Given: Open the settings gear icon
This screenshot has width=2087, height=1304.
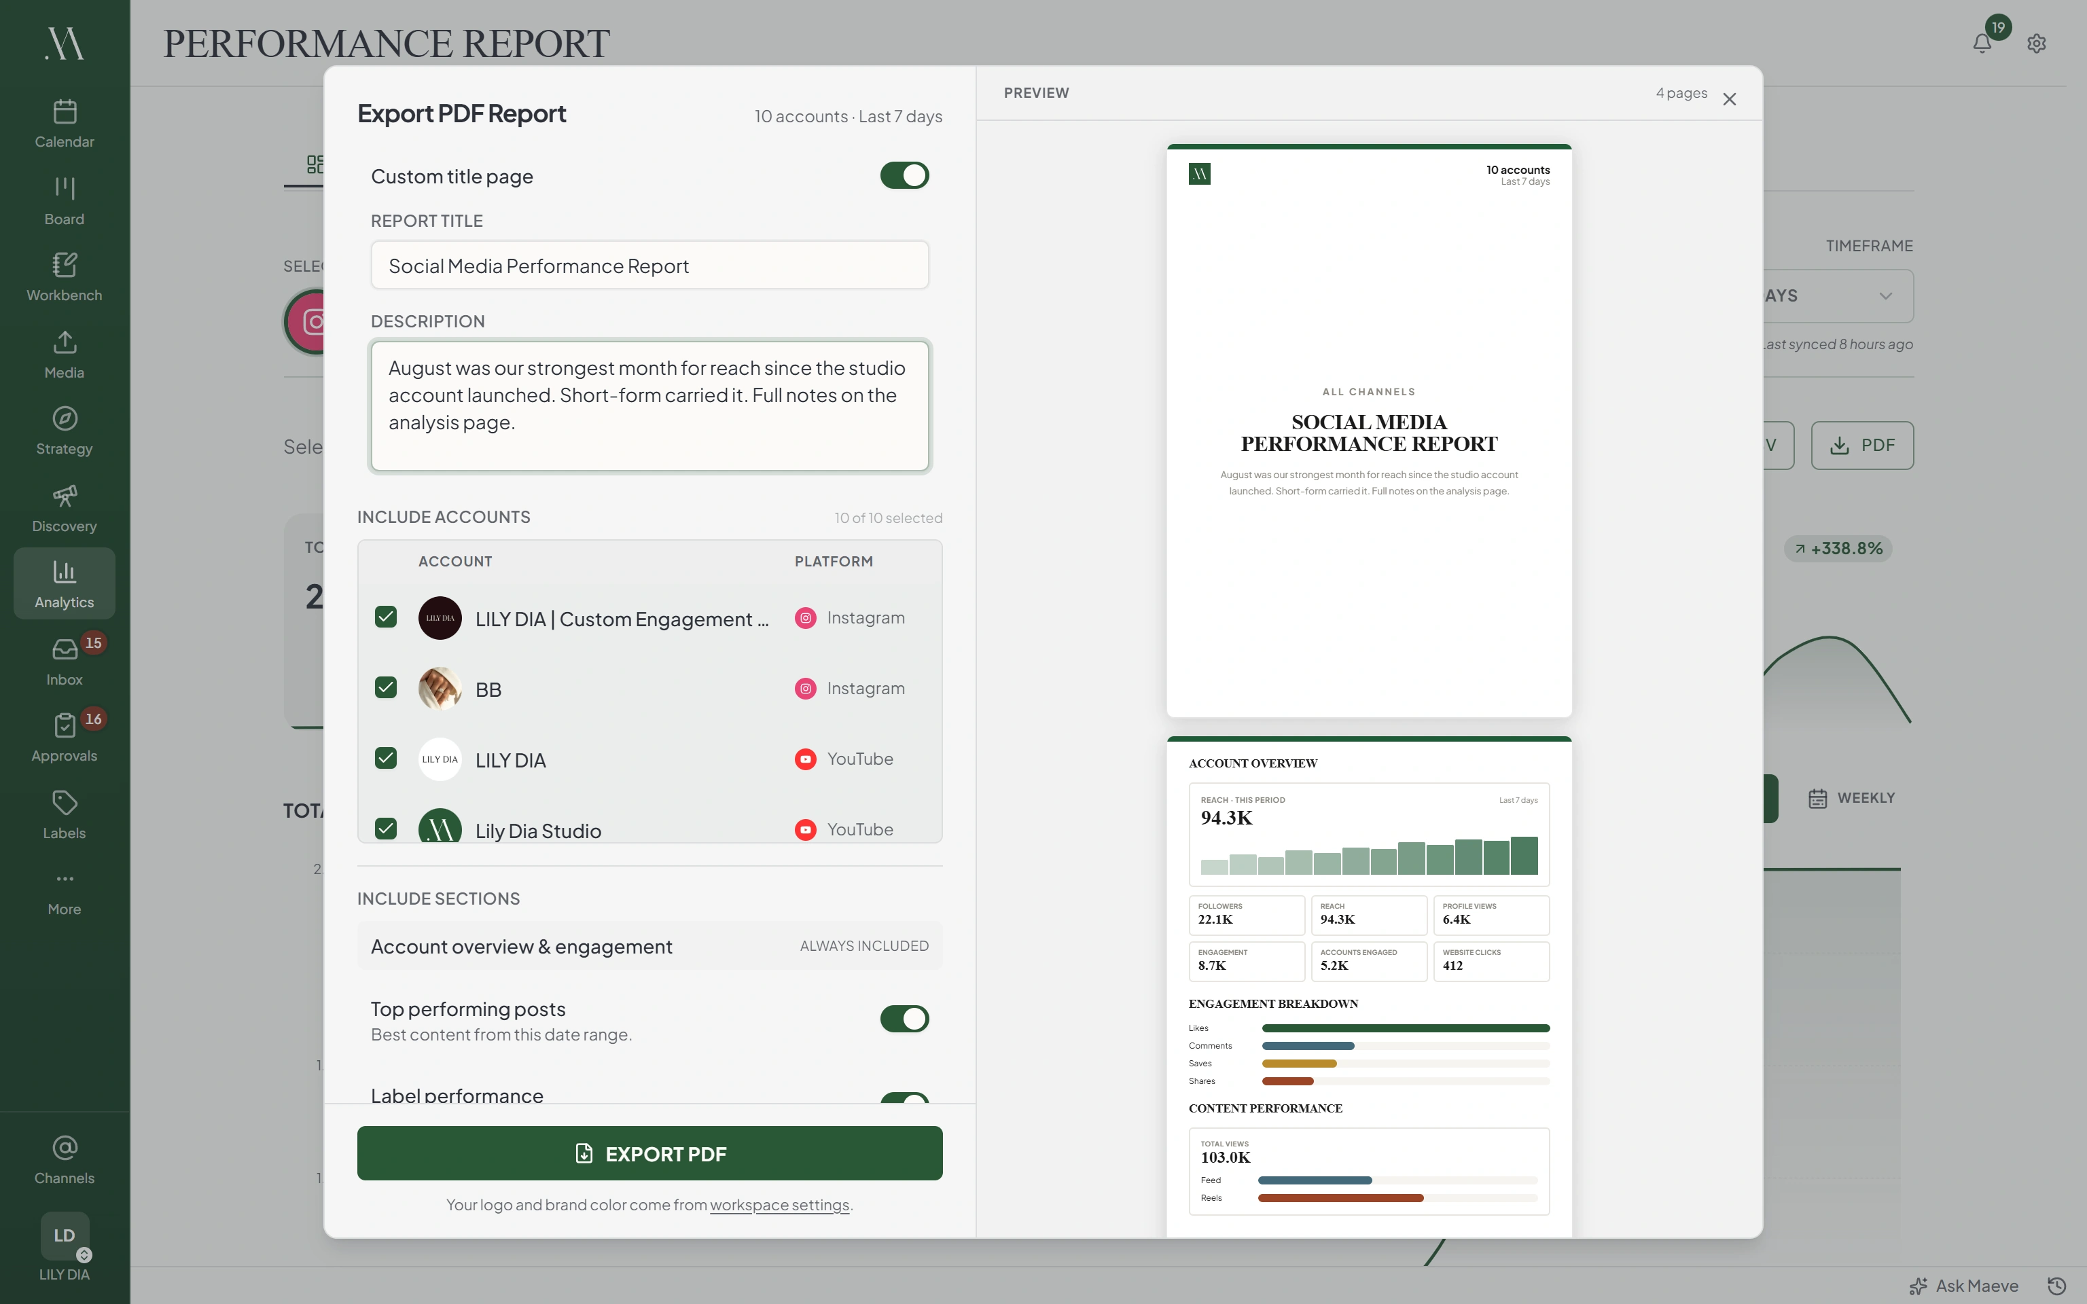Looking at the screenshot, I should pyautogui.click(x=2037, y=43).
